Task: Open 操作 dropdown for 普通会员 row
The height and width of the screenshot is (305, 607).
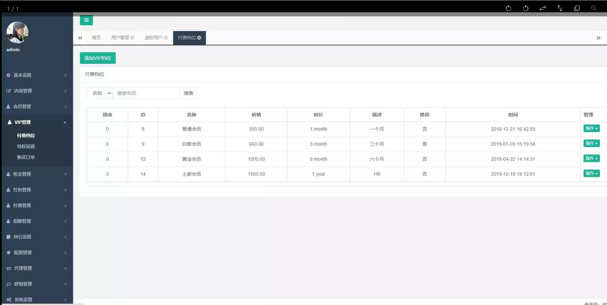Action: (x=591, y=128)
